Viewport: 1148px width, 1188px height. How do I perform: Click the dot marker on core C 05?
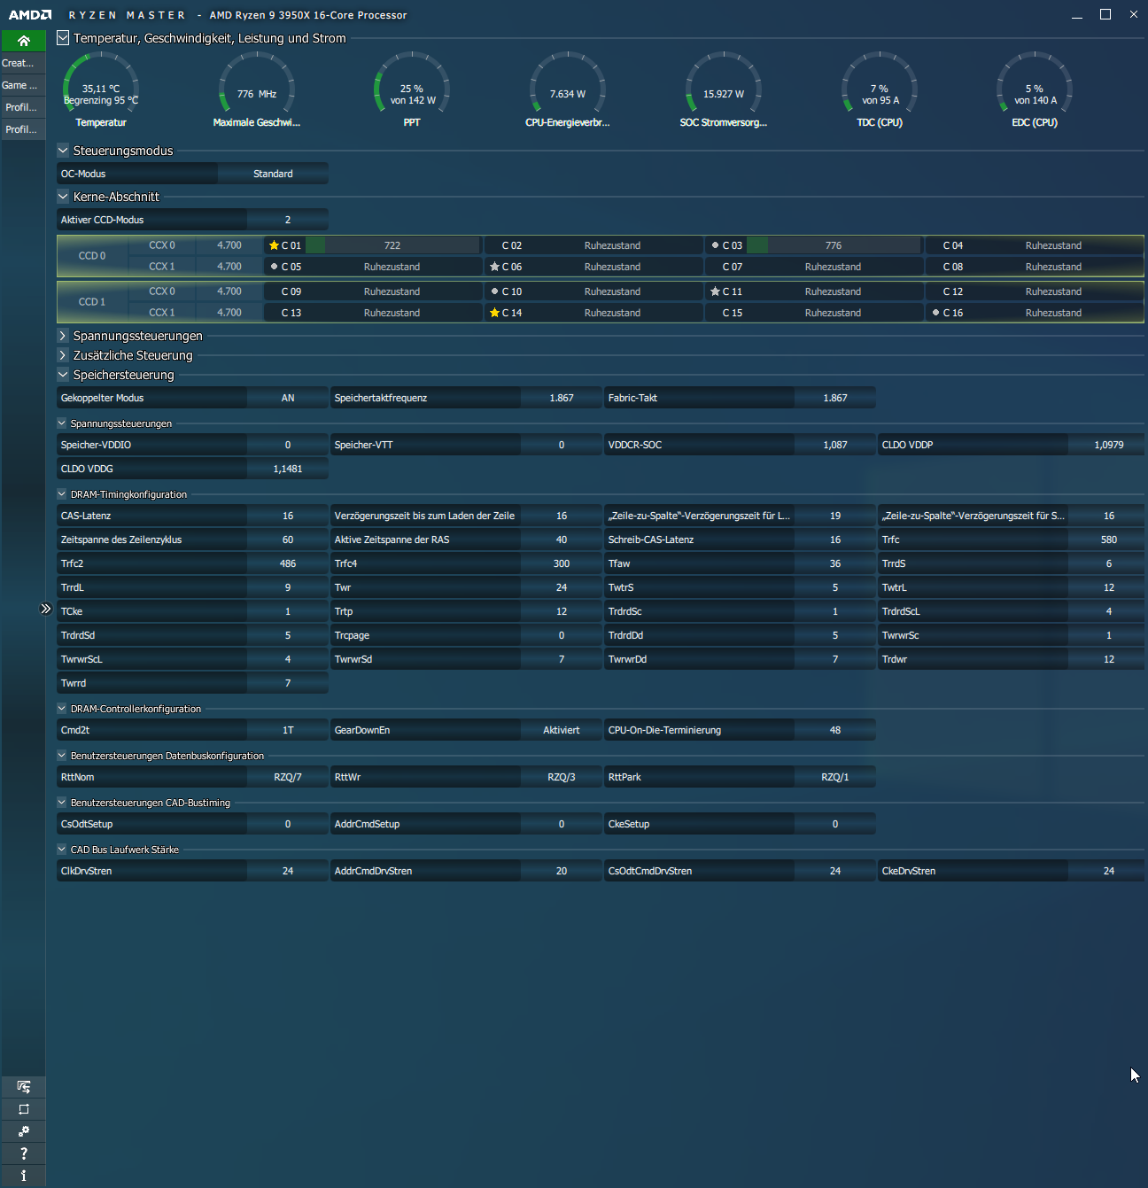(274, 267)
